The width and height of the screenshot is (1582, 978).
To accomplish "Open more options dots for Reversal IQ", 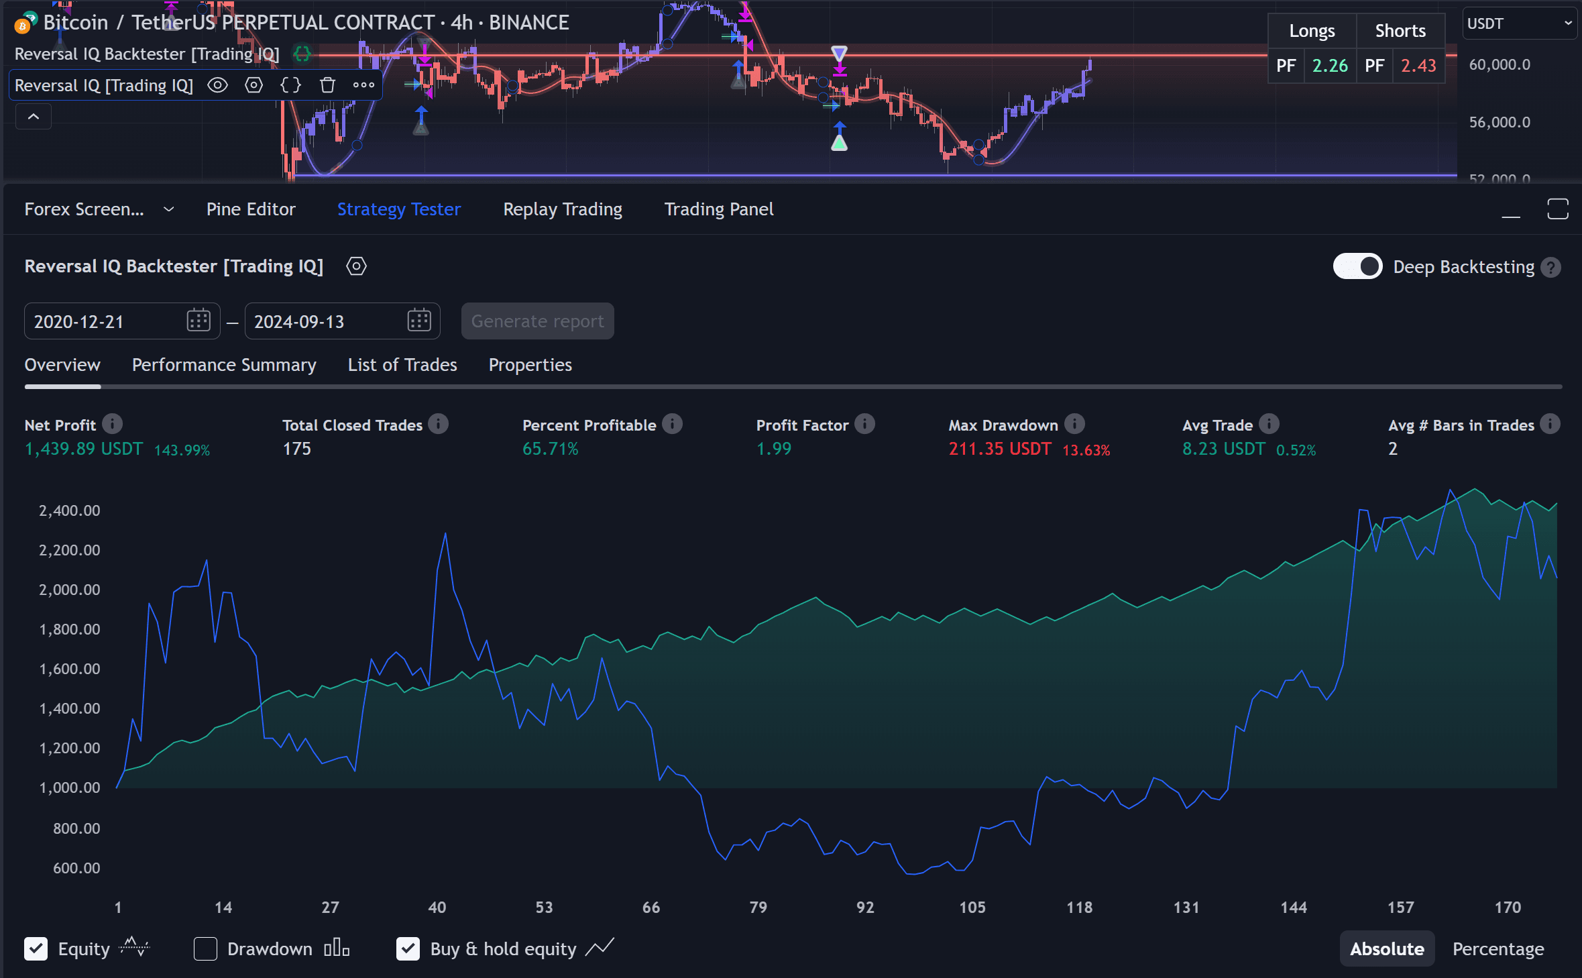I will 363,85.
